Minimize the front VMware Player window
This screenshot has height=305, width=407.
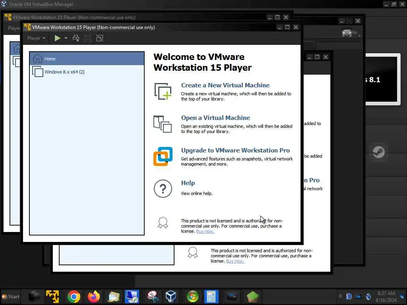click(x=279, y=27)
